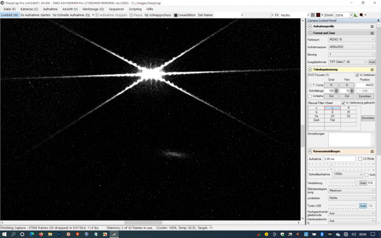Viewport: 381px width, 238px height.
Task: Open Firefox from the Windows taskbar
Action: coord(41,234)
